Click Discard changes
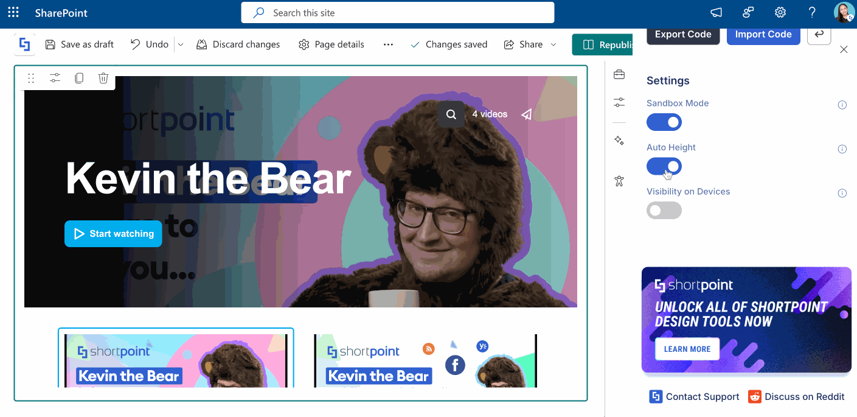Viewport: 857px width, 417px height. [238, 44]
